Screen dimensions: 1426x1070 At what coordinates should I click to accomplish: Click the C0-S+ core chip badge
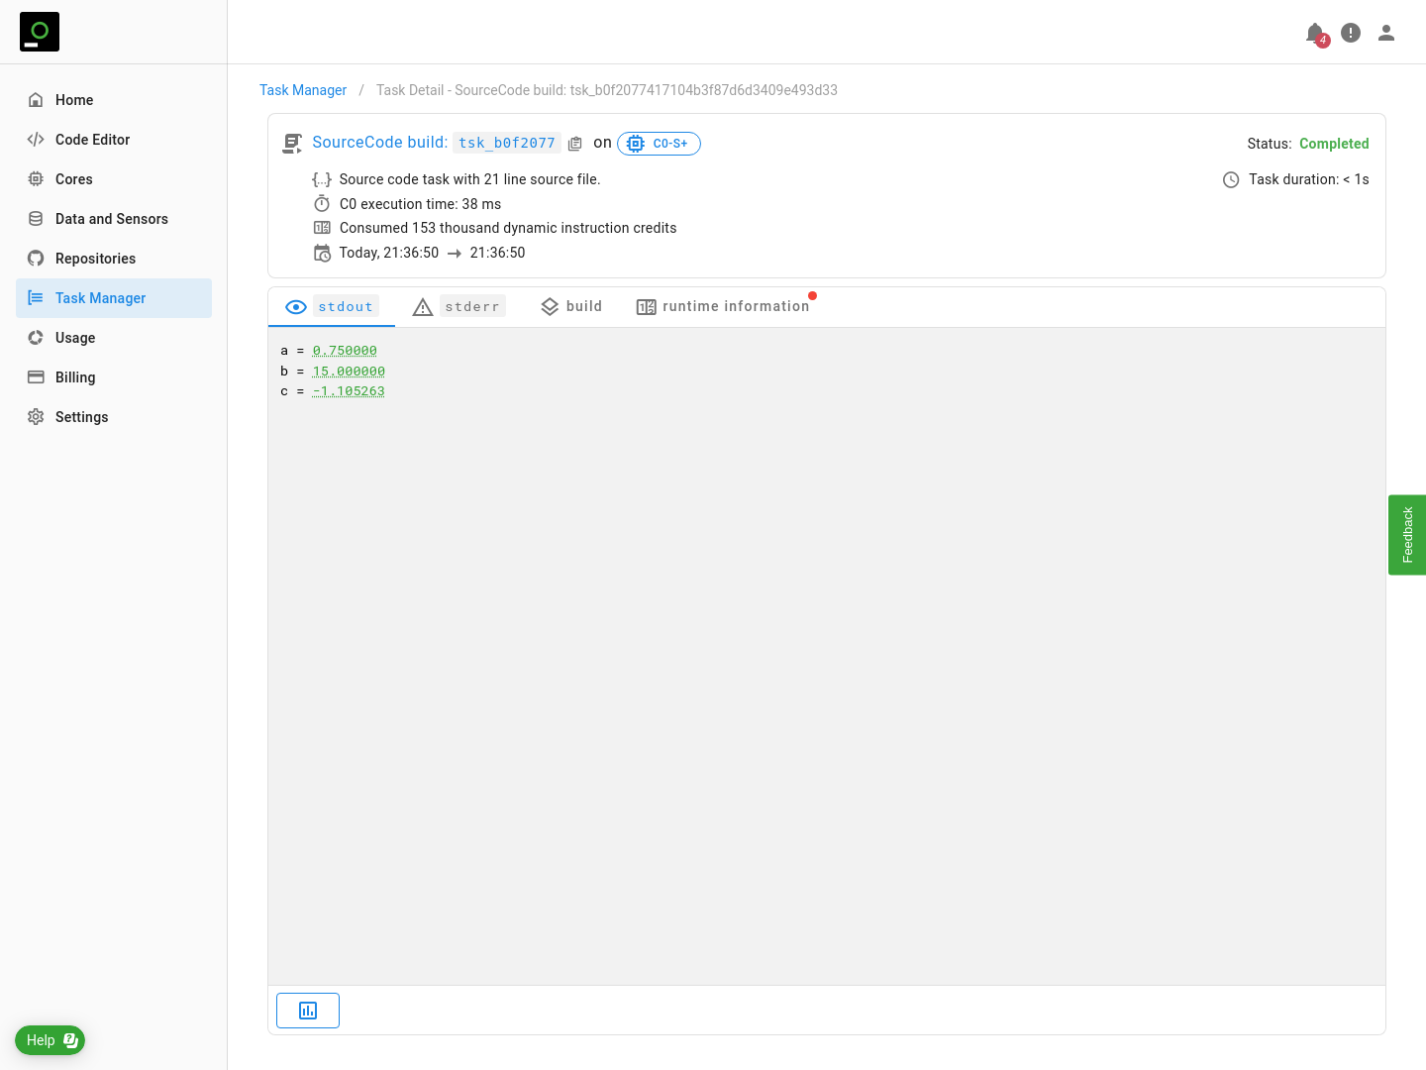click(x=659, y=144)
